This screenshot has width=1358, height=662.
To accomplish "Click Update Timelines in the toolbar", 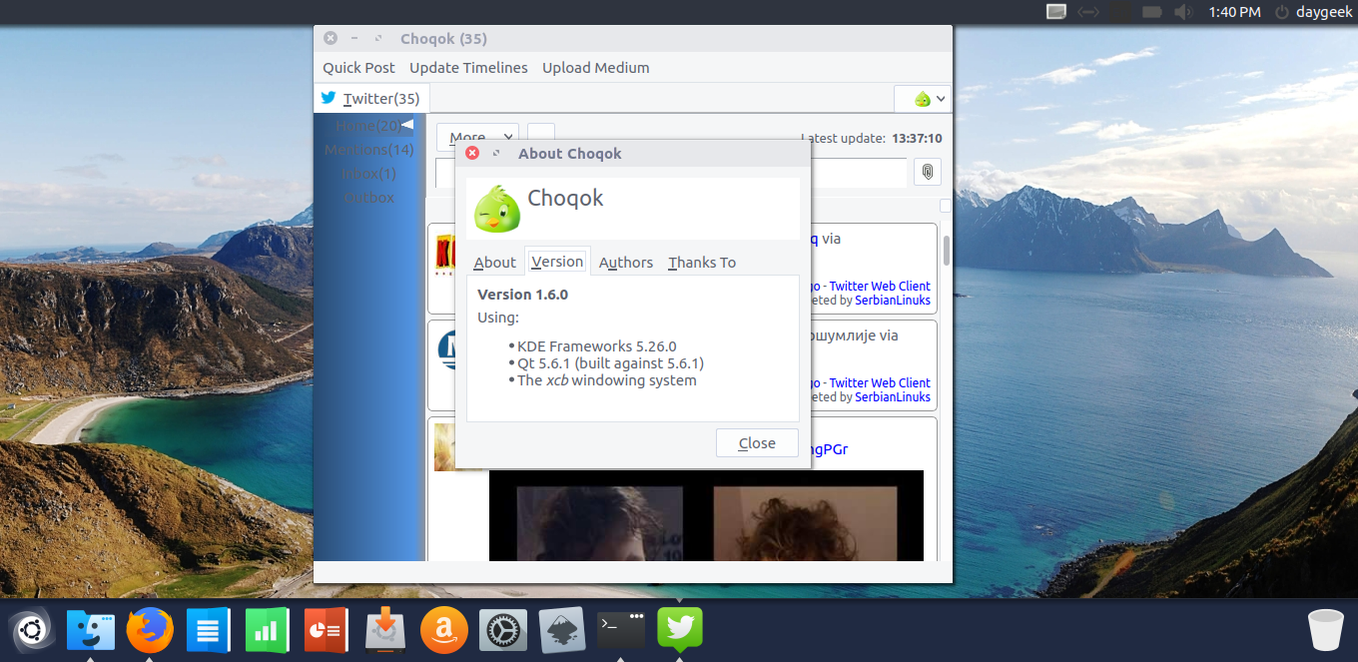I will pos(468,68).
